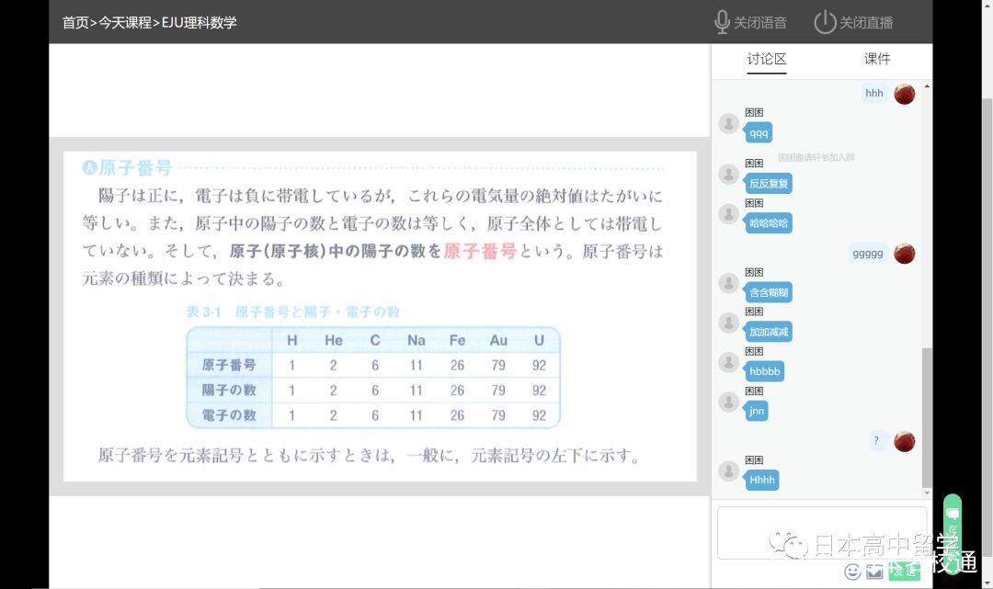Click the Fe column header in table
The height and width of the screenshot is (589, 993).
(x=457, y=340)
